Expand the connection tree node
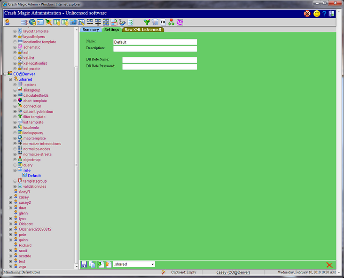The width and height of the screenshot is (344, 278). [x=15, y=106]
